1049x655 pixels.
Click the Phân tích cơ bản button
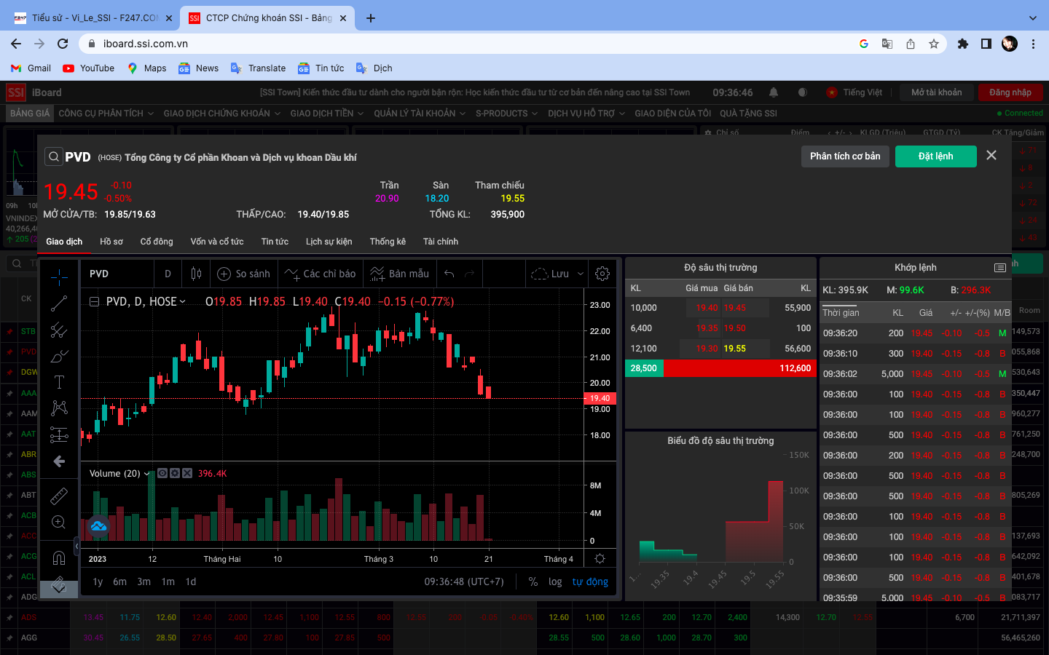pyautogui.click(x=845, y=156)
